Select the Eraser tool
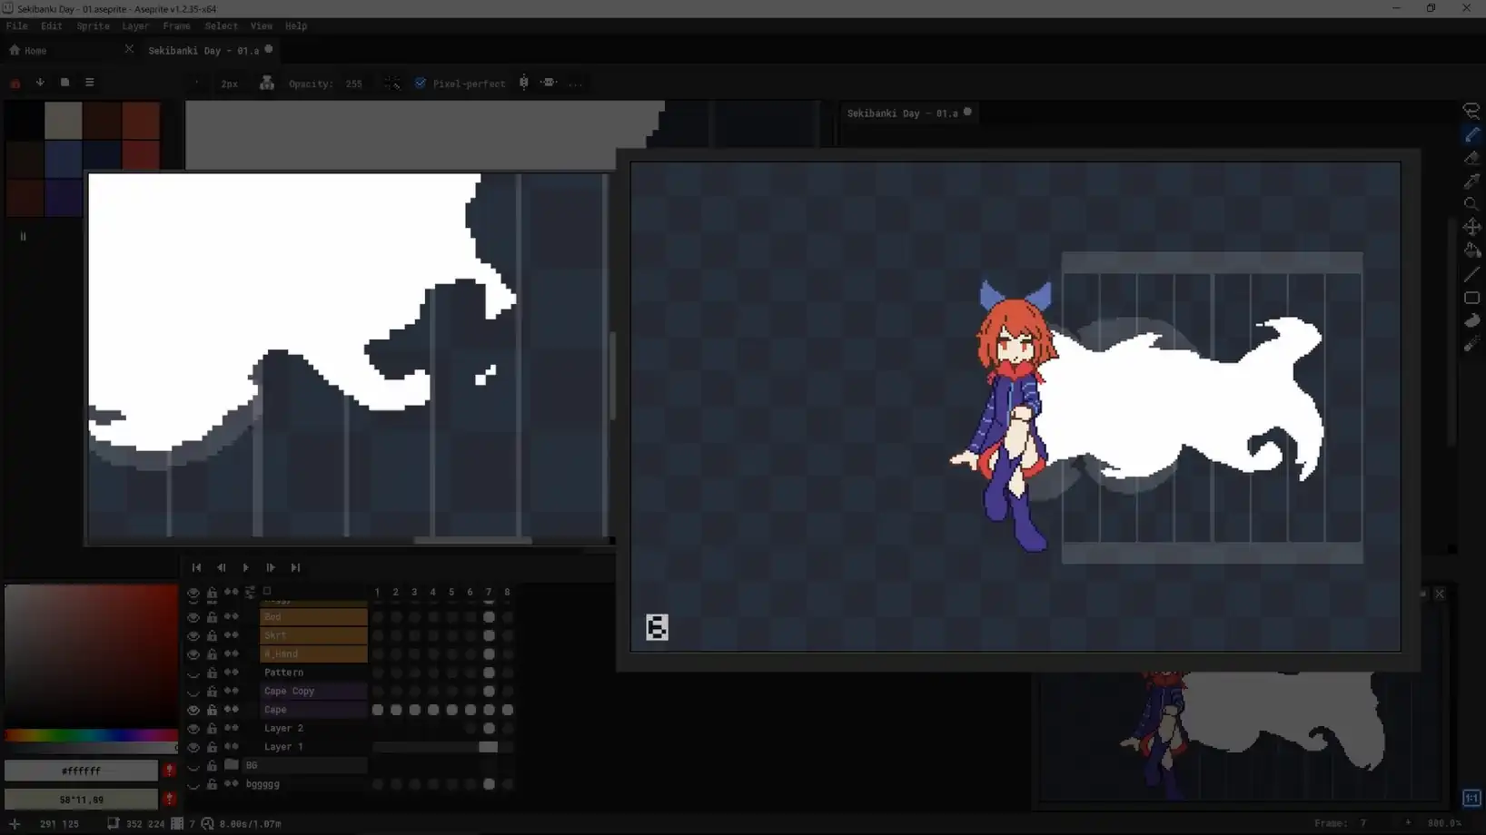1486x835 pixels. tap(1471, 157)
